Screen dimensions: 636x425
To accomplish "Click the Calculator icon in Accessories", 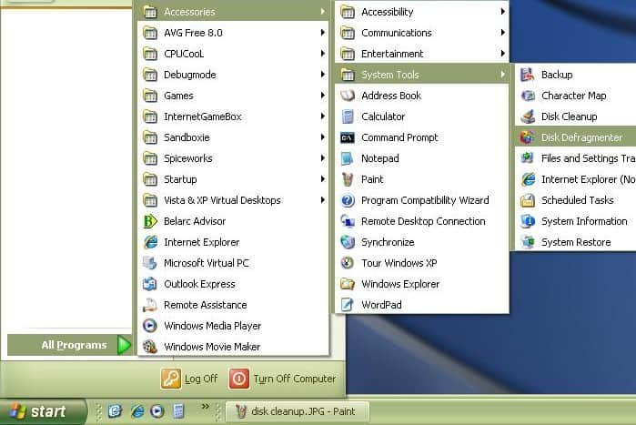I will [347, 116].
